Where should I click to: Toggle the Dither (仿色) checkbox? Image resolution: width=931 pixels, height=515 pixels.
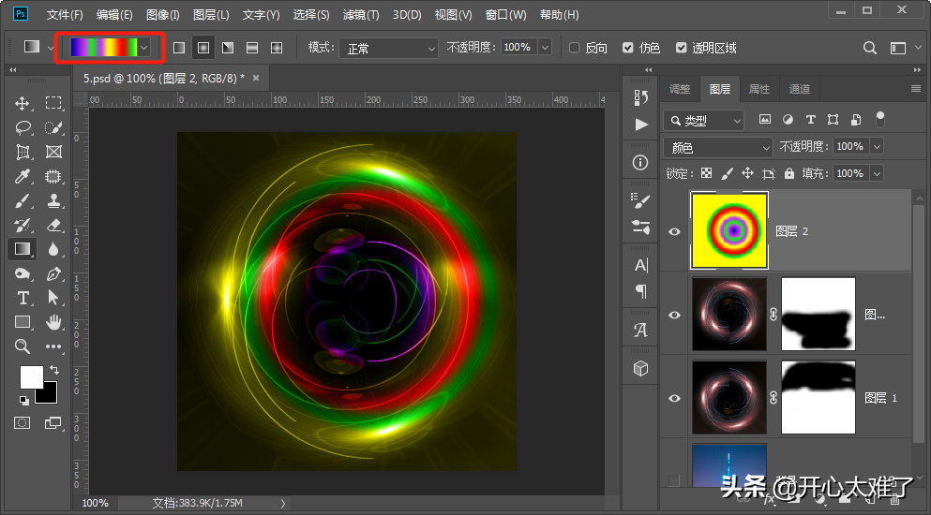[627, 48]
